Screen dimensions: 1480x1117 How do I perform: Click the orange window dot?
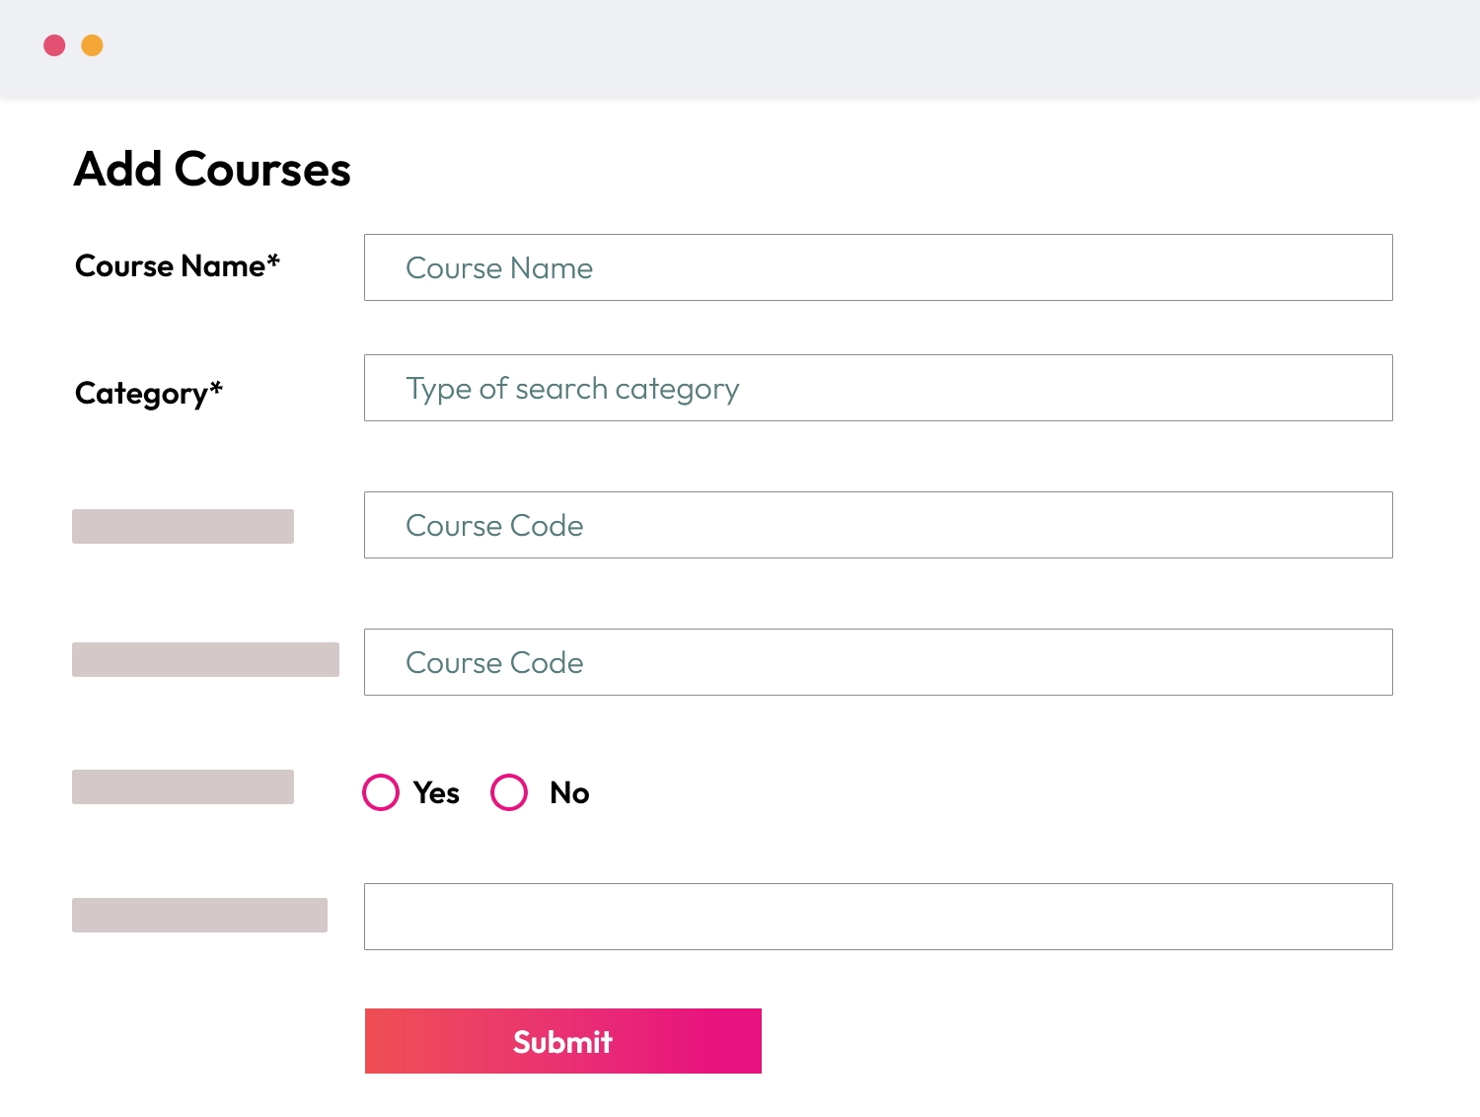coord(92,45)
